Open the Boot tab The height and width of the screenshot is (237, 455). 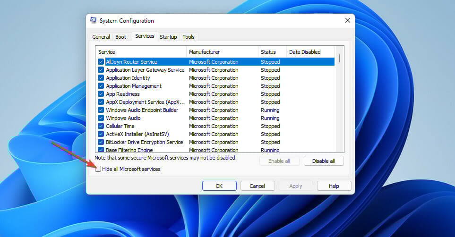coord(120,37)
